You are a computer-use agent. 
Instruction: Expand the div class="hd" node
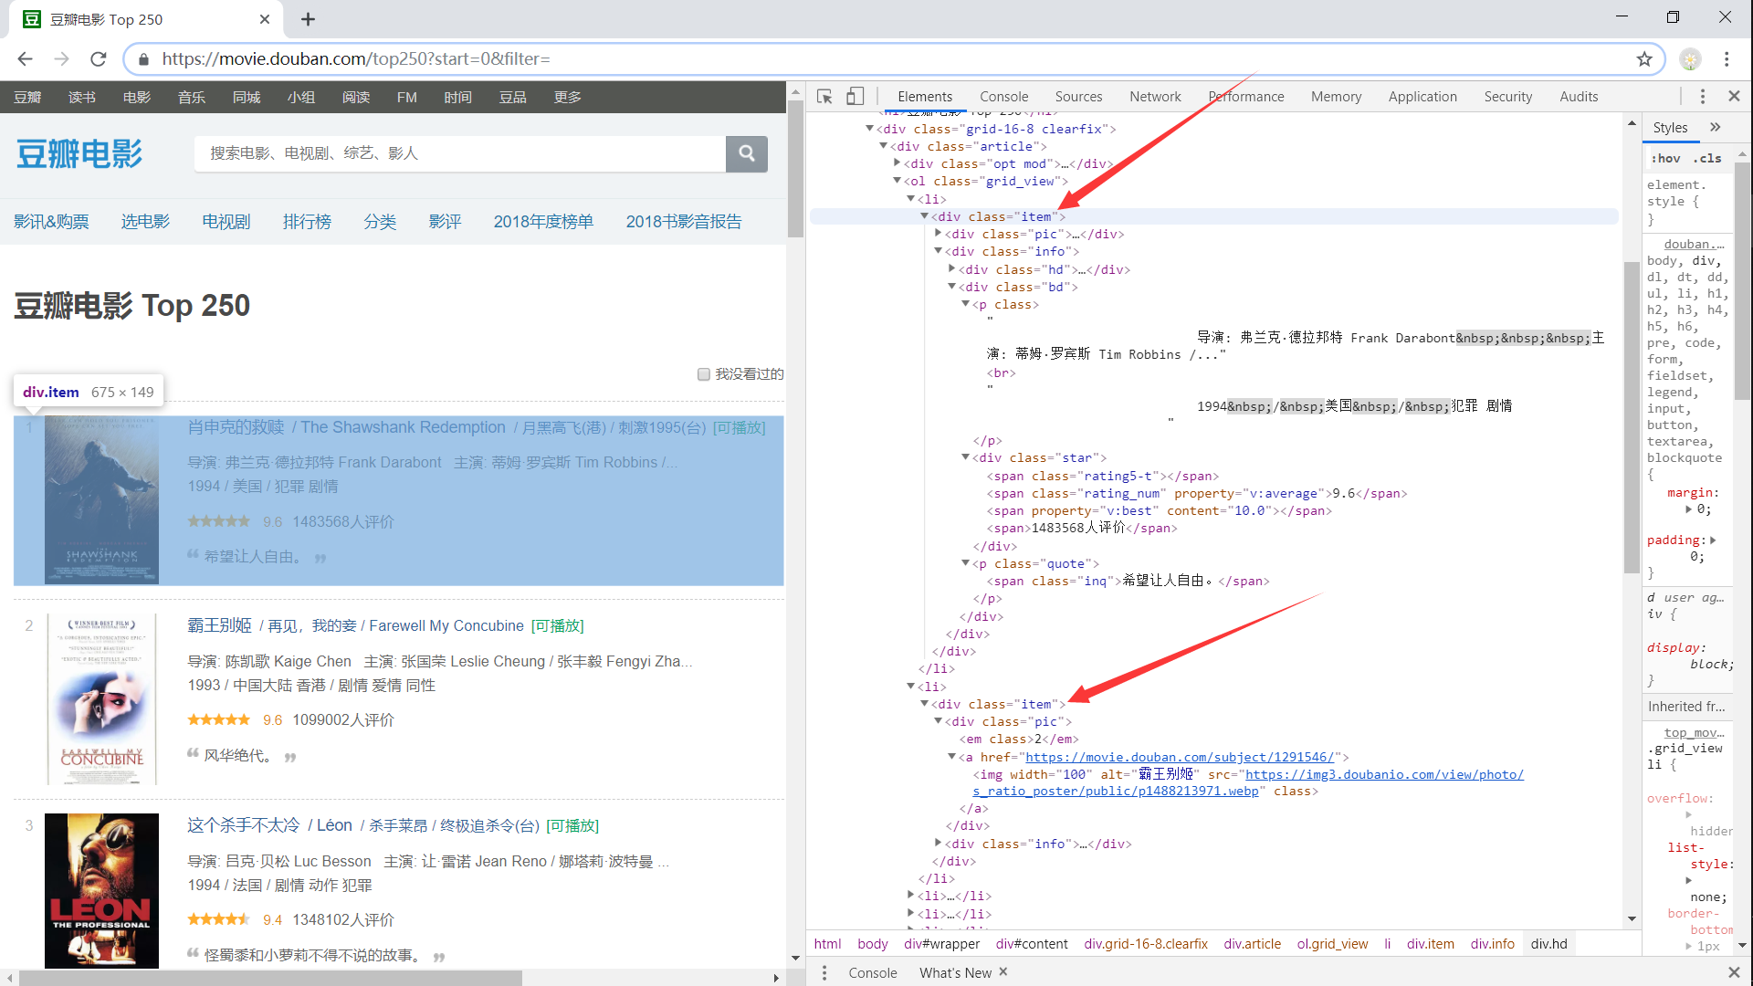(951, 269)
